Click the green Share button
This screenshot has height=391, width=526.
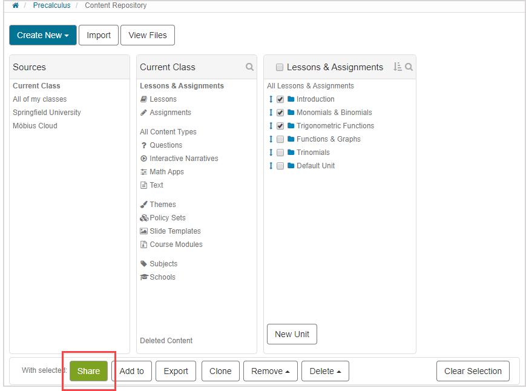(88, 371)
